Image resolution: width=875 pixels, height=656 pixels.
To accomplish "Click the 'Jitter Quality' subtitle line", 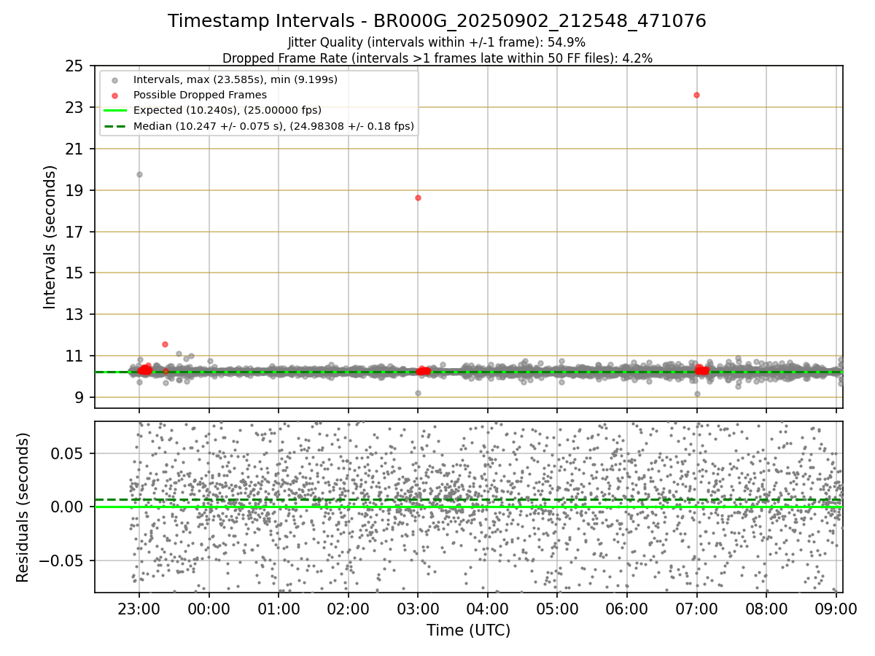I will [x=437, y=42].
